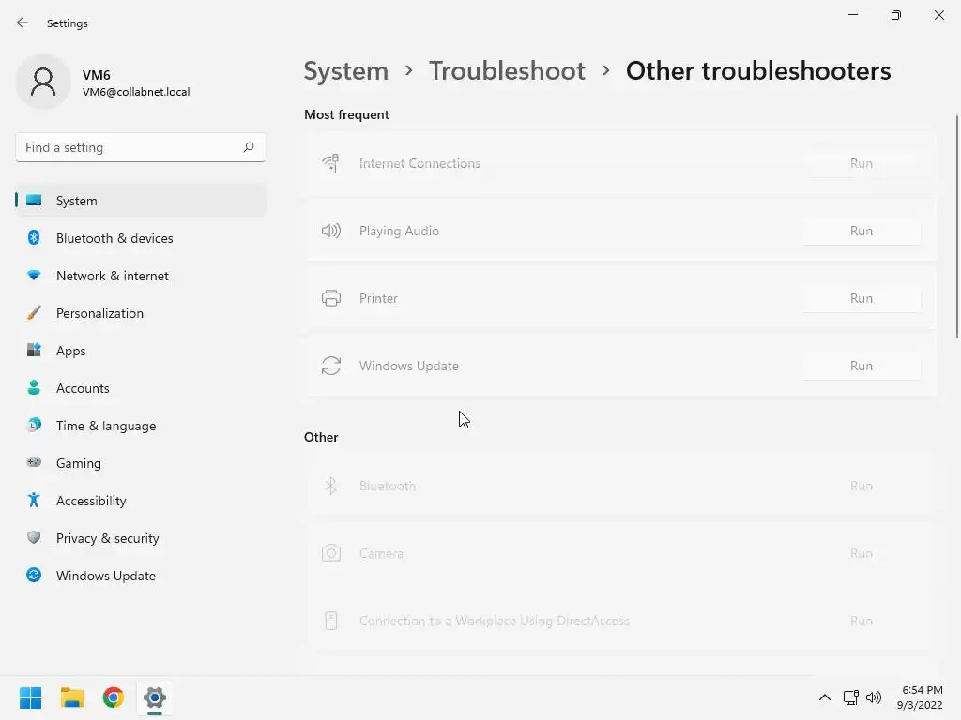Open Time & language settings

pyautogui.click(x=141, y=425)
